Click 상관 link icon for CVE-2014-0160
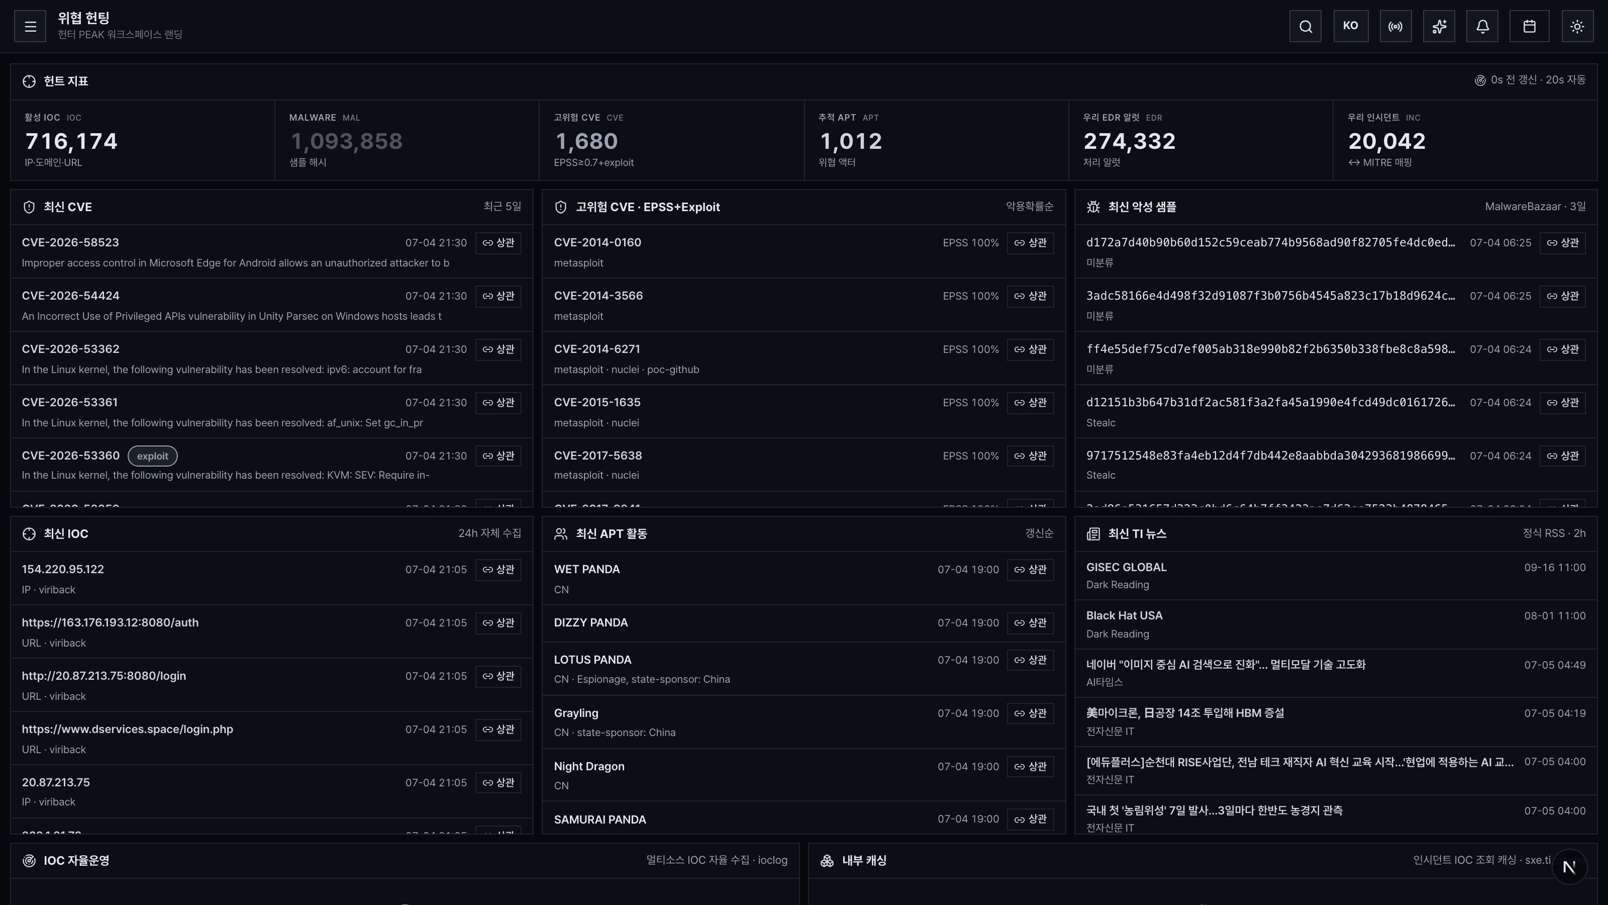 tap(1031, 243)
